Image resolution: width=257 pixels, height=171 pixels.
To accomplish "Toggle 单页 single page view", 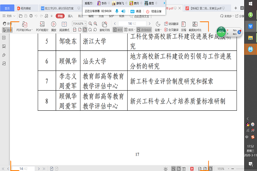I will (x=118, y=30).
